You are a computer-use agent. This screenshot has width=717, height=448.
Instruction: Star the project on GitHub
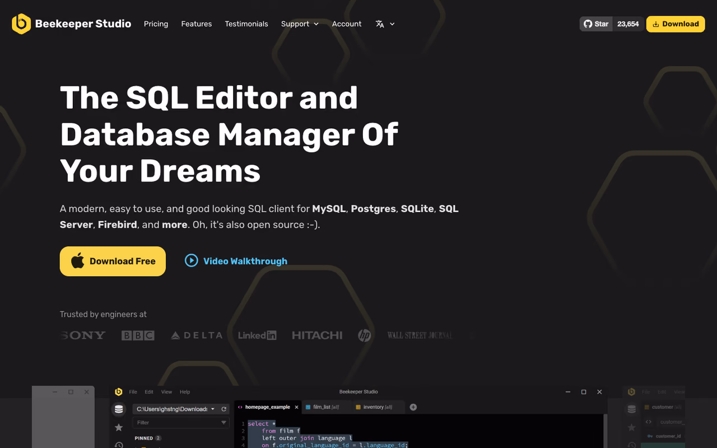click(x=596, y=24)
